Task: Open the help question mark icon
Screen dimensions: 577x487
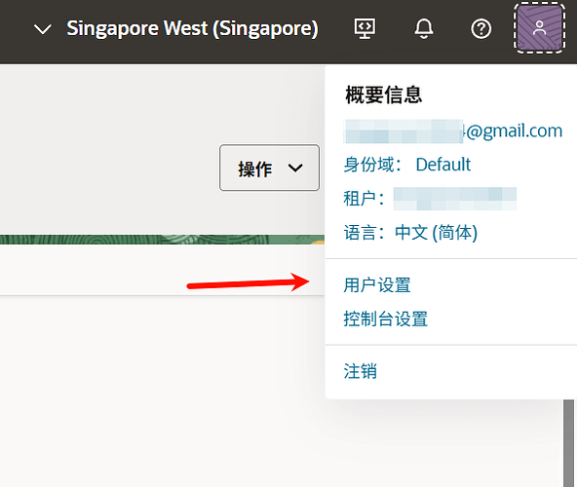Action: 481,28
